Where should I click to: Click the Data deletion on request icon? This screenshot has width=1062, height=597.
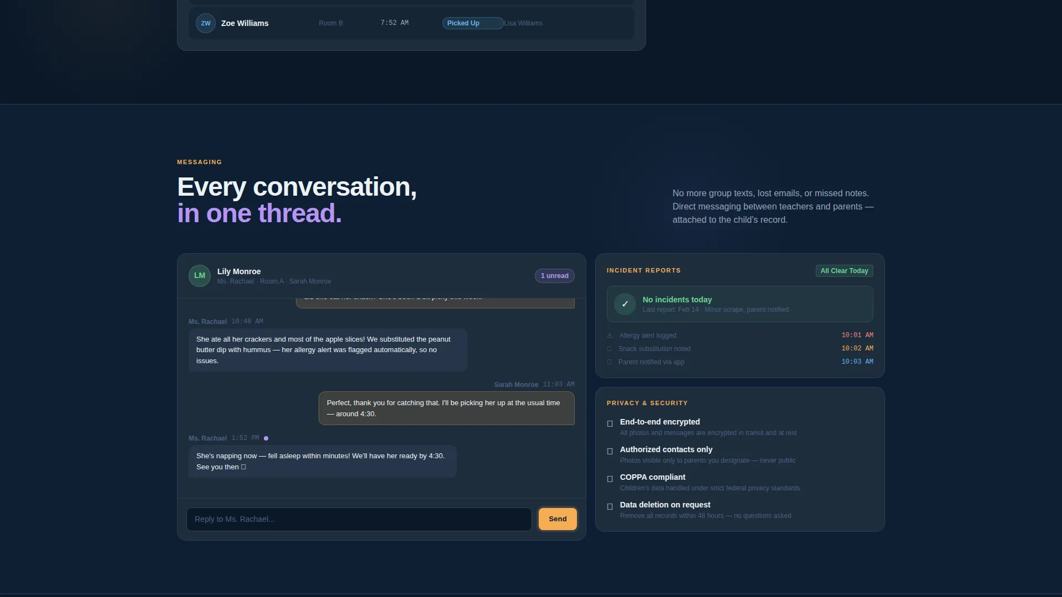(610, 506)
